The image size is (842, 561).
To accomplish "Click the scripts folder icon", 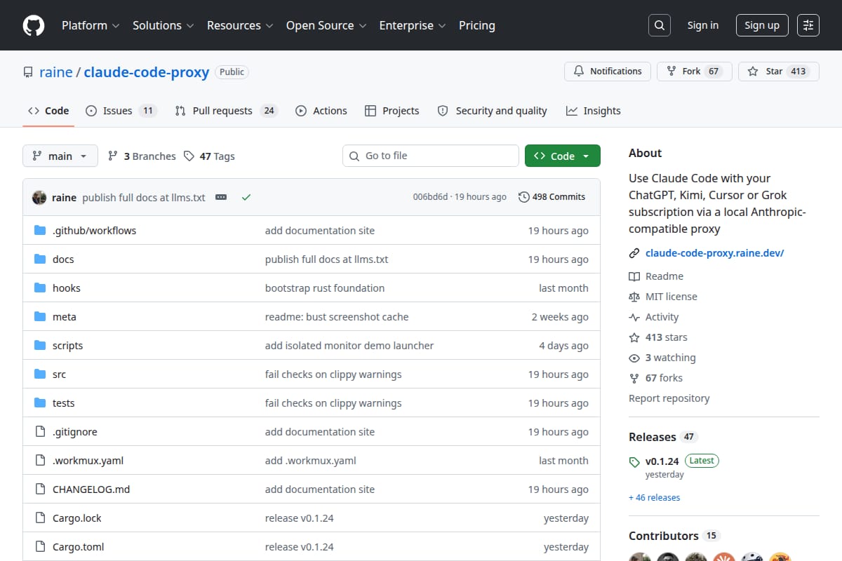I will (x=40, y=346).
